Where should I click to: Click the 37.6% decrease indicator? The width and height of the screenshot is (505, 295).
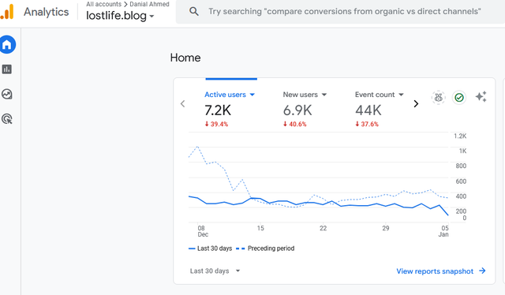tap(367, 124)
